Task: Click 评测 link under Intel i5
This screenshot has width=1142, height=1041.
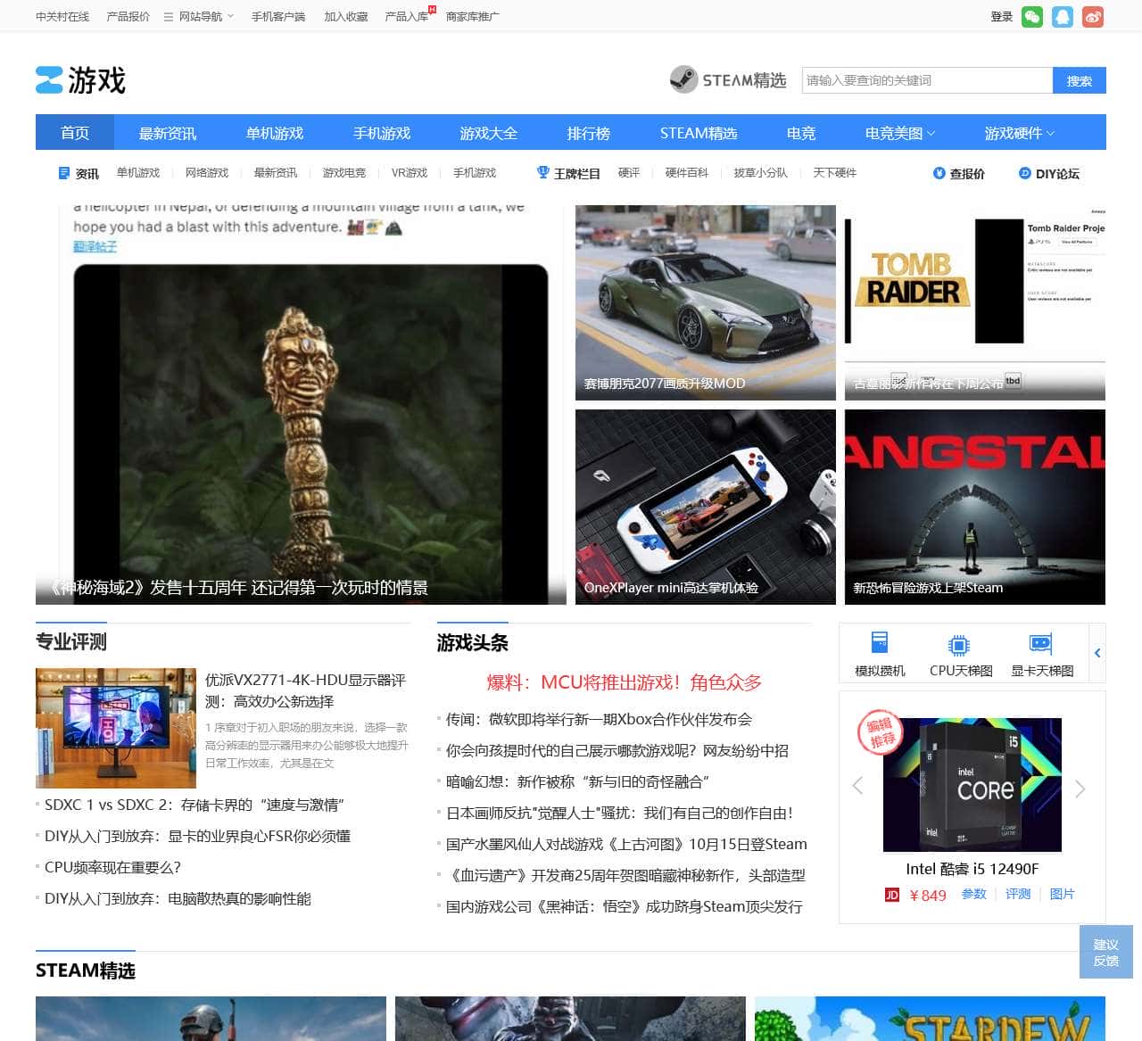Action: click(x=1018, y=894)
